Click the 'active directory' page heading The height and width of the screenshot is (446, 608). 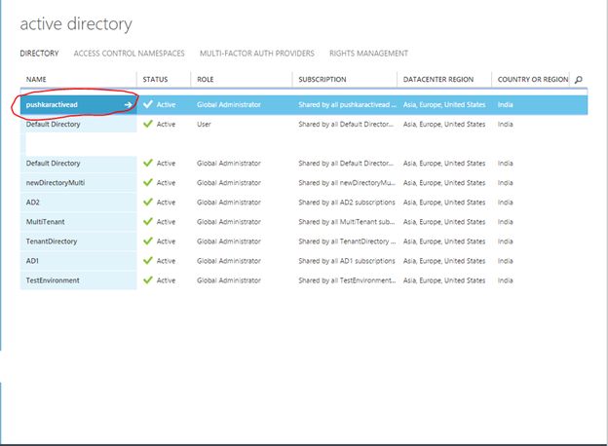pos(76,24)
